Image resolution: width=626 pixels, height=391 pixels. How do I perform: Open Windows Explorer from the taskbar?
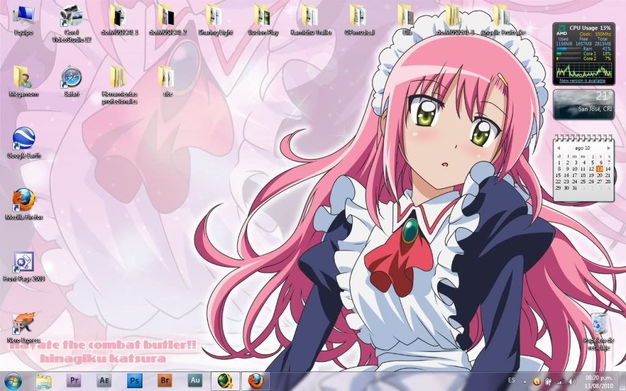click(x=43, y=381)
